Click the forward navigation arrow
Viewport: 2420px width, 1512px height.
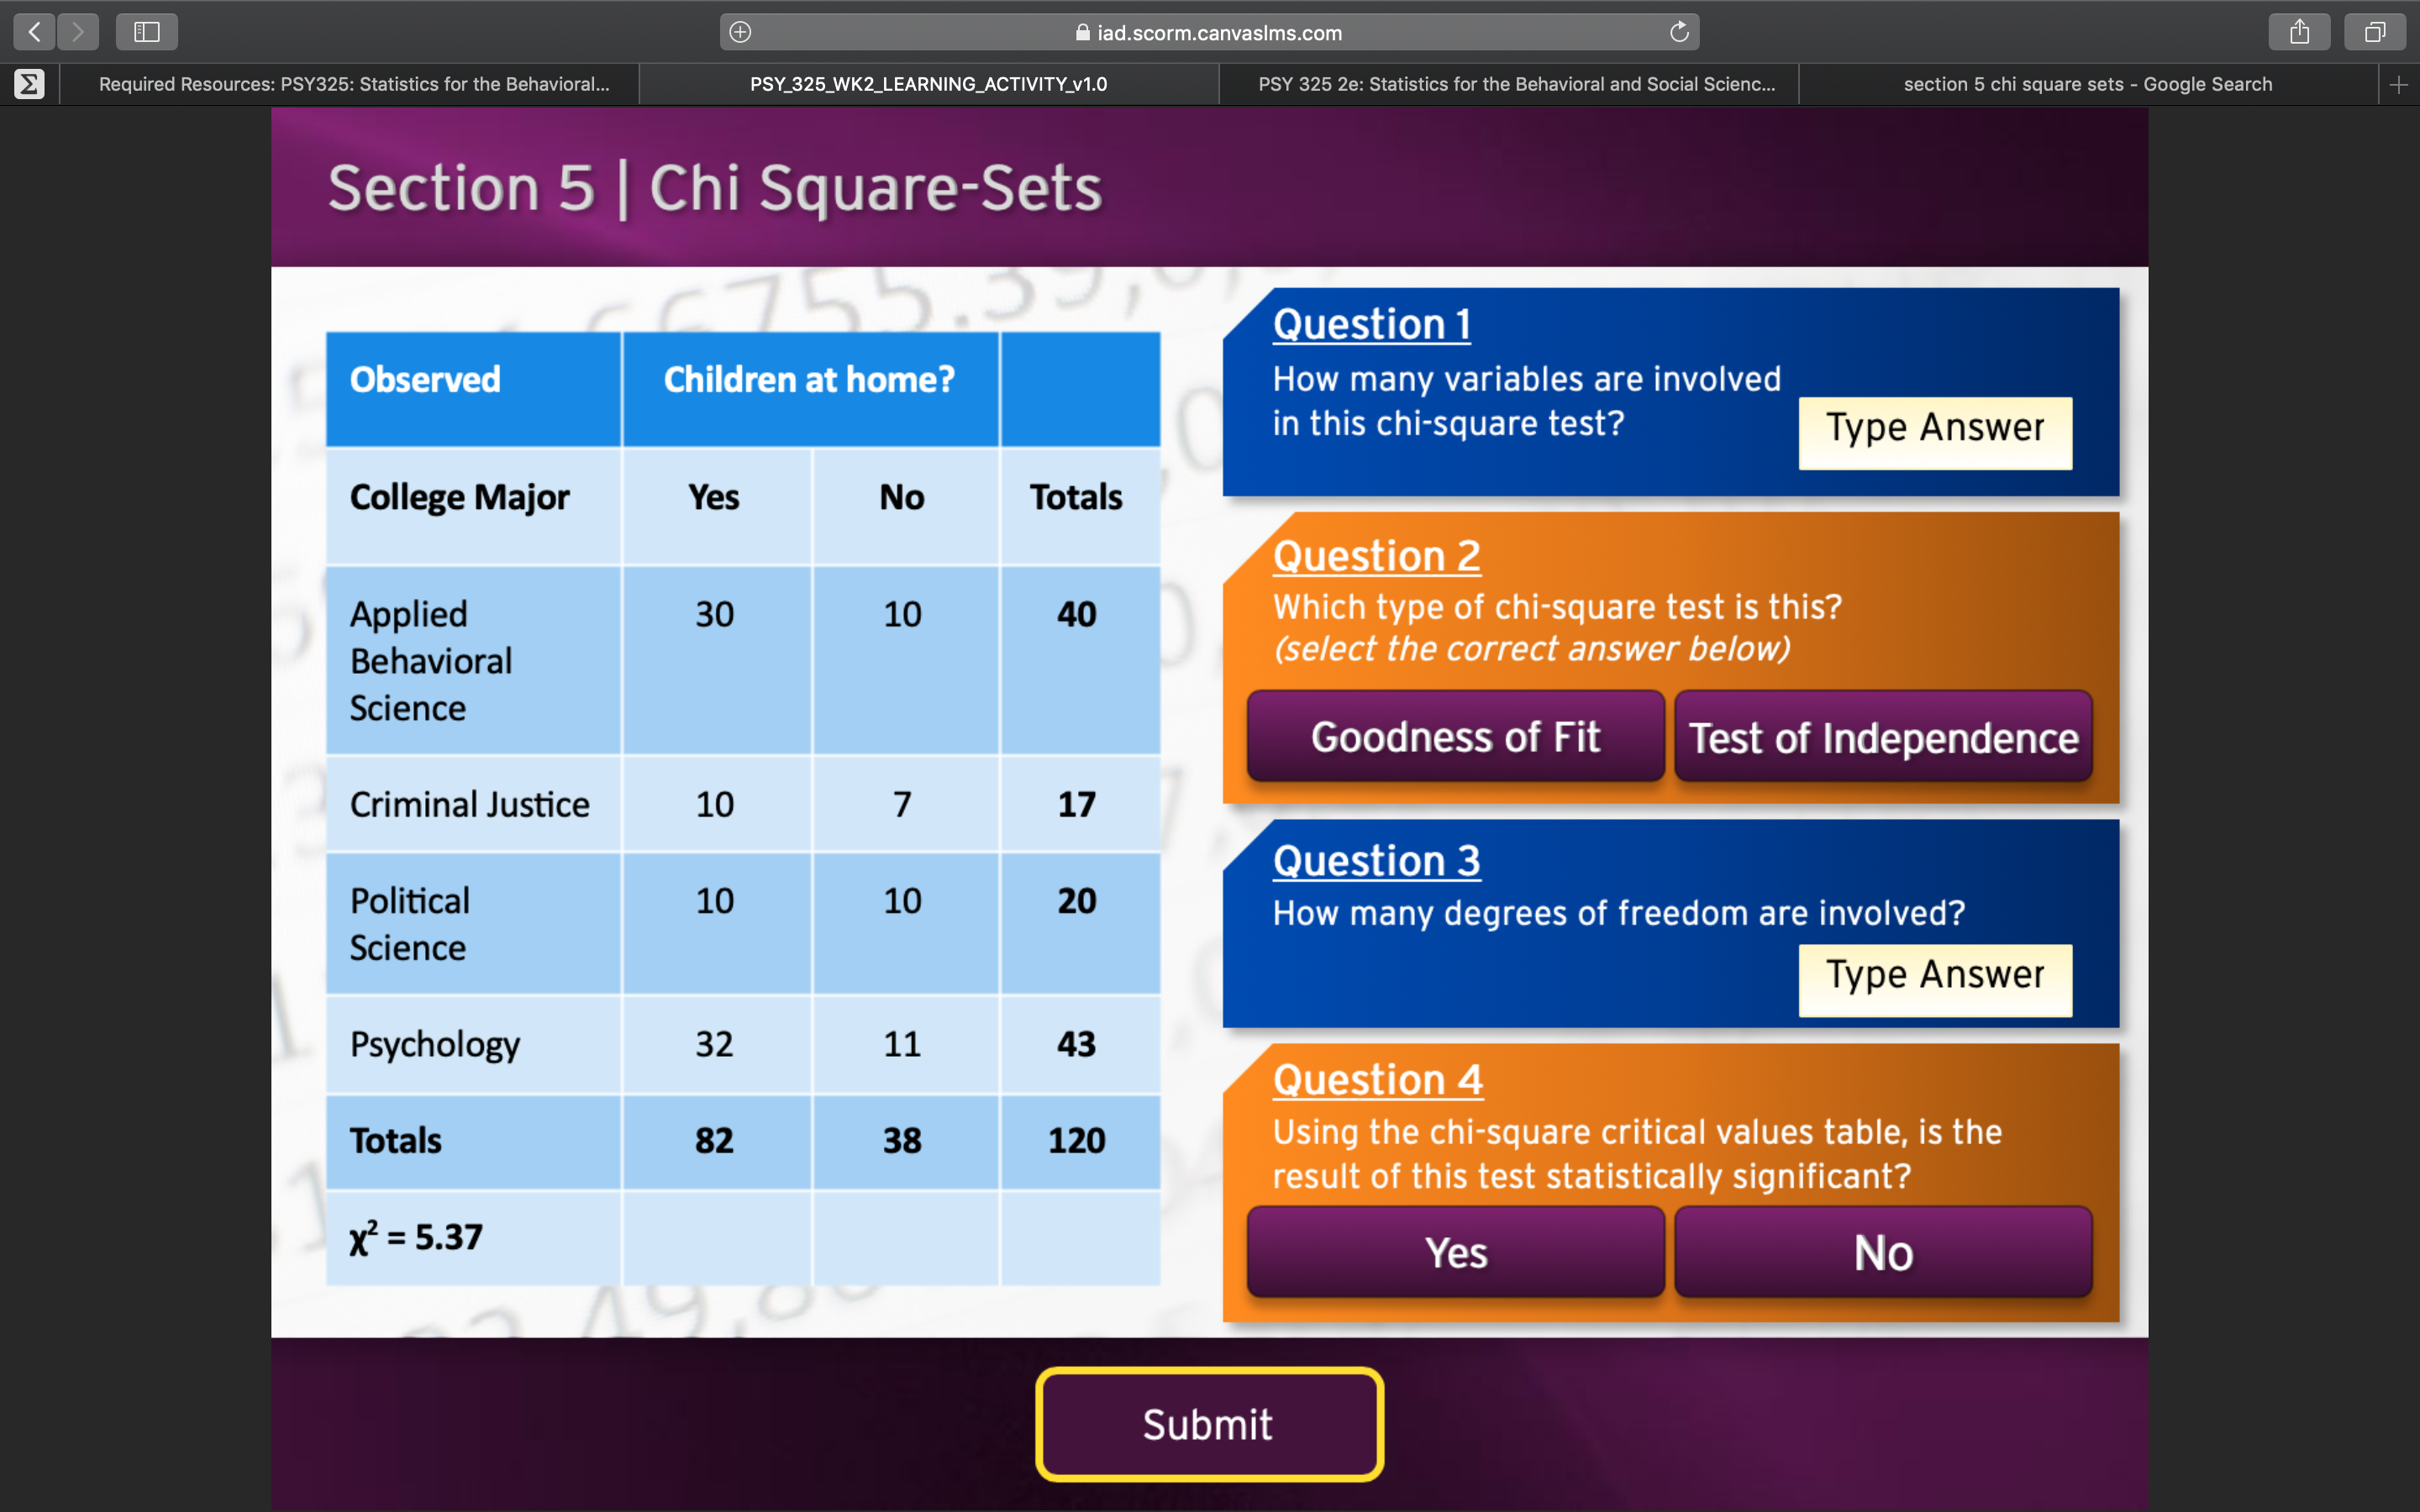(78, 31)
